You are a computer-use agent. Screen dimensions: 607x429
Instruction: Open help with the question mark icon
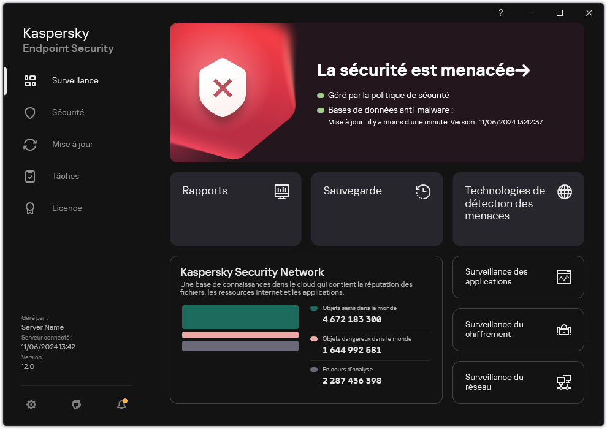coord(500,13)
